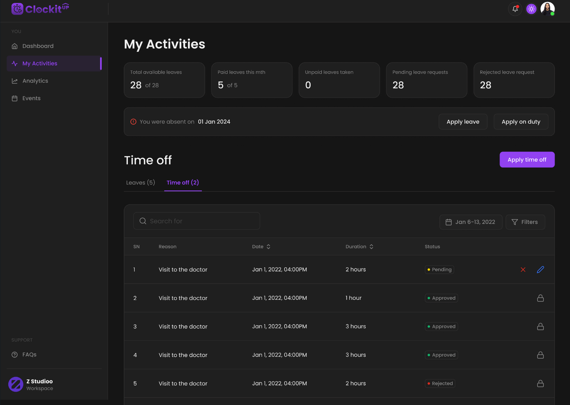Edit the pending request with pencil icon
570x405 pixels.
point(540,270)
